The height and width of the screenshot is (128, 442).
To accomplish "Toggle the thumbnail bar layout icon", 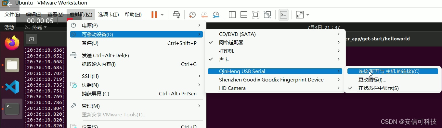I will pyautogui.click(x=244, y=15).
